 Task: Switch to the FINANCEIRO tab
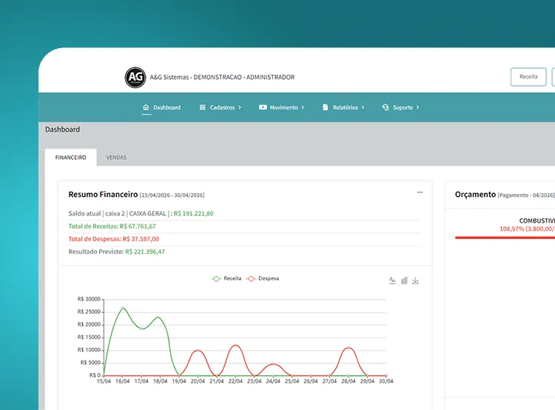(71, 157)
